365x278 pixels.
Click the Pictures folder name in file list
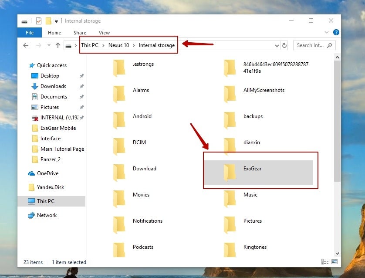(x=253, y=221)
